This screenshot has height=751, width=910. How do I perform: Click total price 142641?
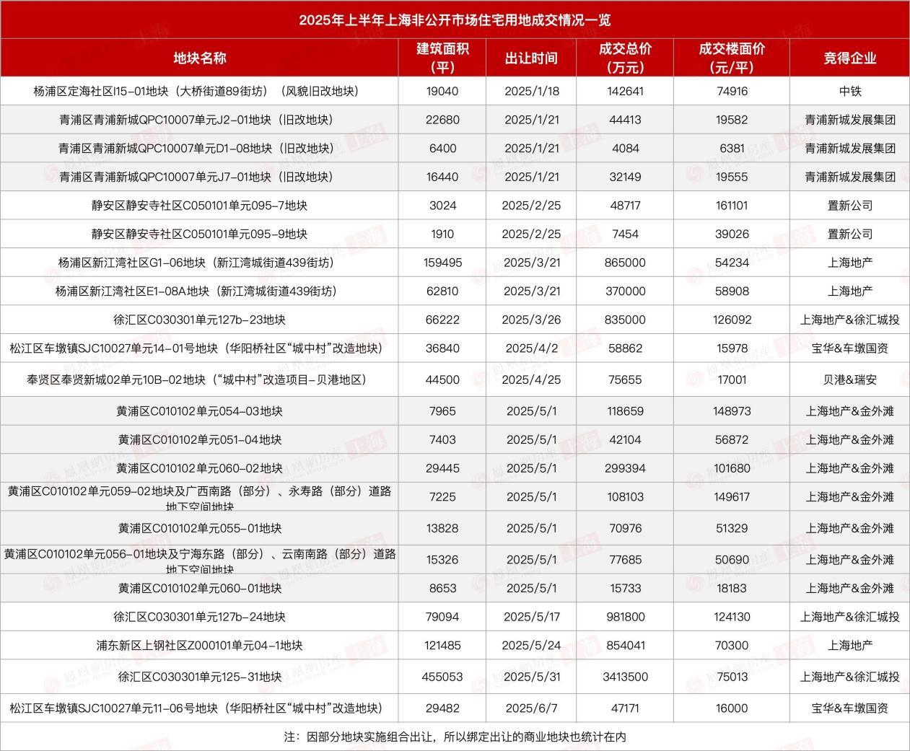[625, 92]
